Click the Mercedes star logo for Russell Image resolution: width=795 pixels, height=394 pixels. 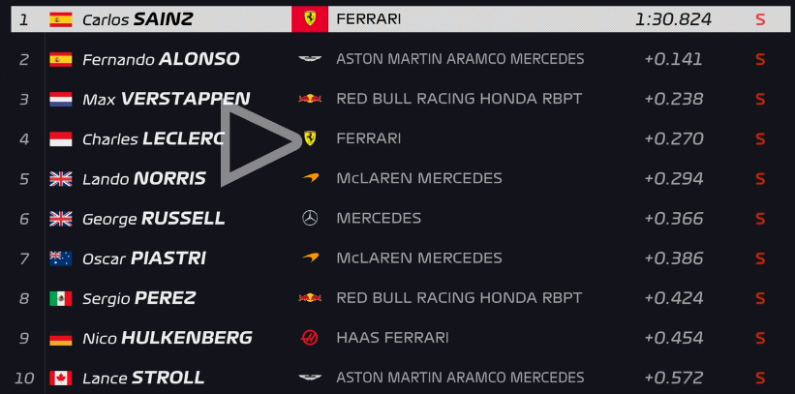(310, 218)
